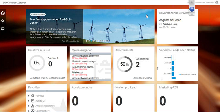Open the feed chat bubble icon
The width and height of the screenshot is (220, 112).
[3, 29]
